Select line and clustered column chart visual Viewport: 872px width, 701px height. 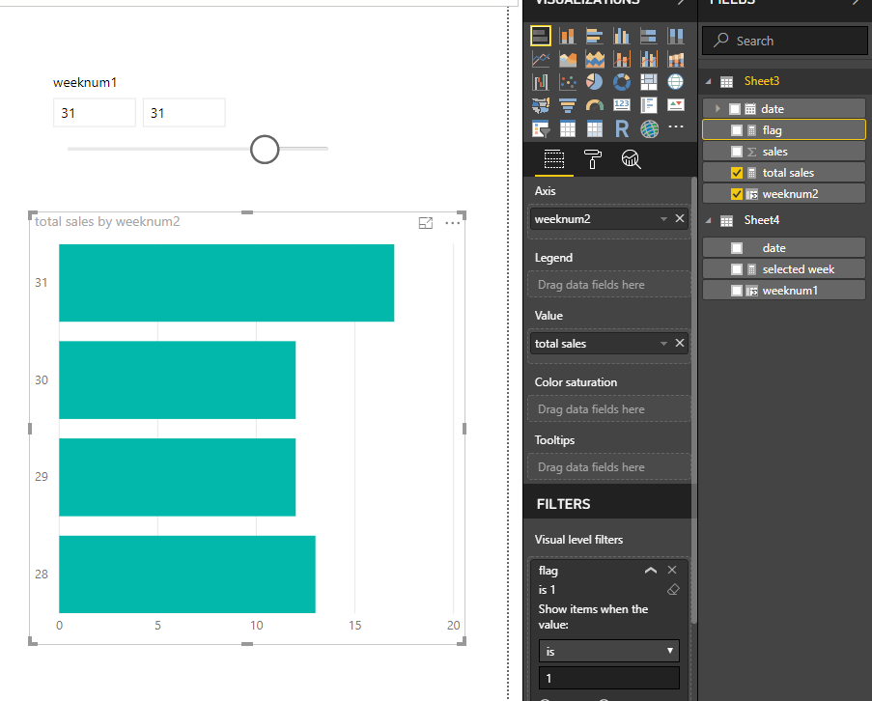648,59
